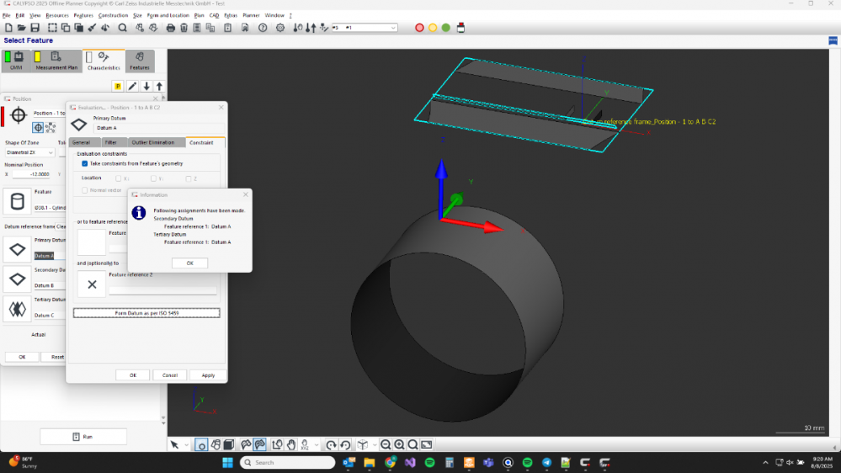This screenshot has height=473, width=841.
Task: Click the Secondary Datum diamond icon
Action: 17,279
